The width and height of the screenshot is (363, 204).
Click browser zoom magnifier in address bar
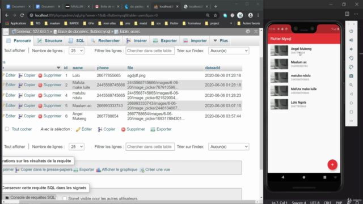coord(208,15)
